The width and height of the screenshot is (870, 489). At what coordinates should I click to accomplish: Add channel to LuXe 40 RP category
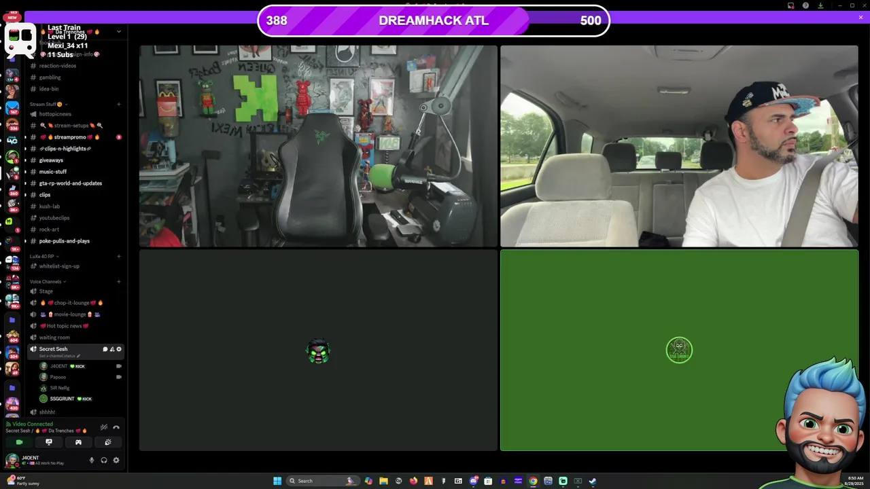[119, 257]
